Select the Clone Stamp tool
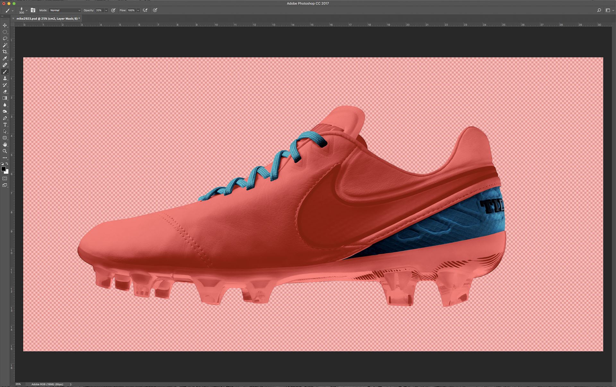The width and height of the screenshot is (616, 387). coord(5,78)
